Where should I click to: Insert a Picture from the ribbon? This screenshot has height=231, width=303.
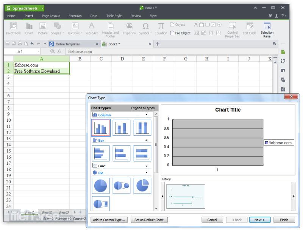point(43,28)
